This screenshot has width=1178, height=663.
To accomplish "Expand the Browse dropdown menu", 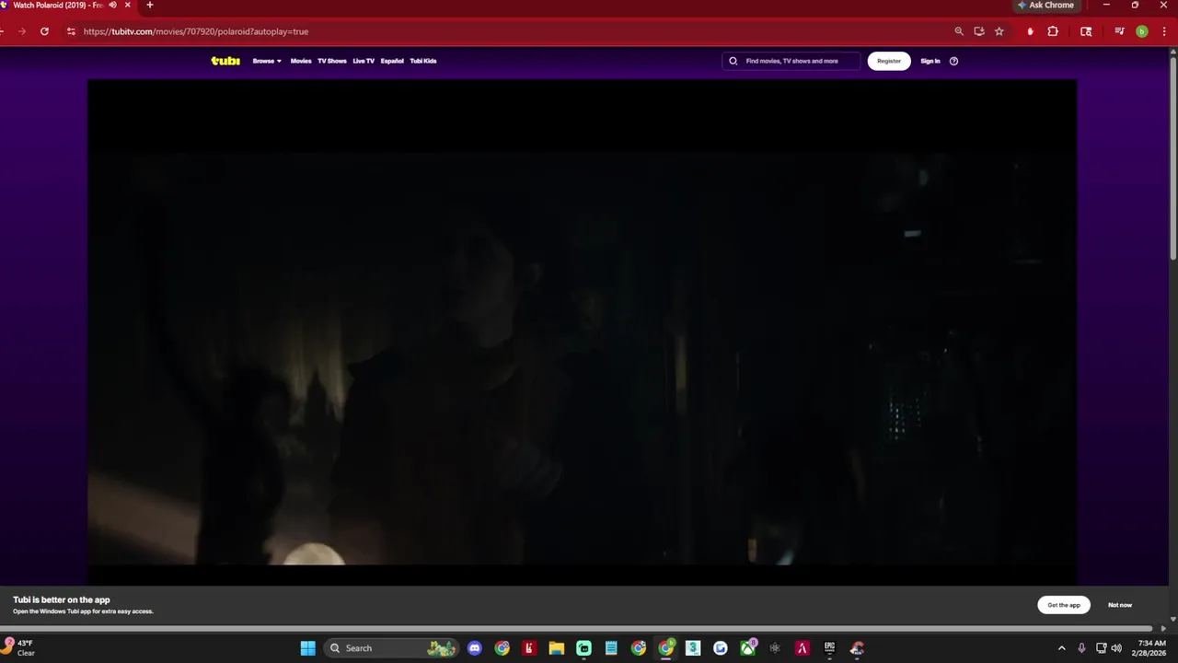I will (x=267, y=61).
